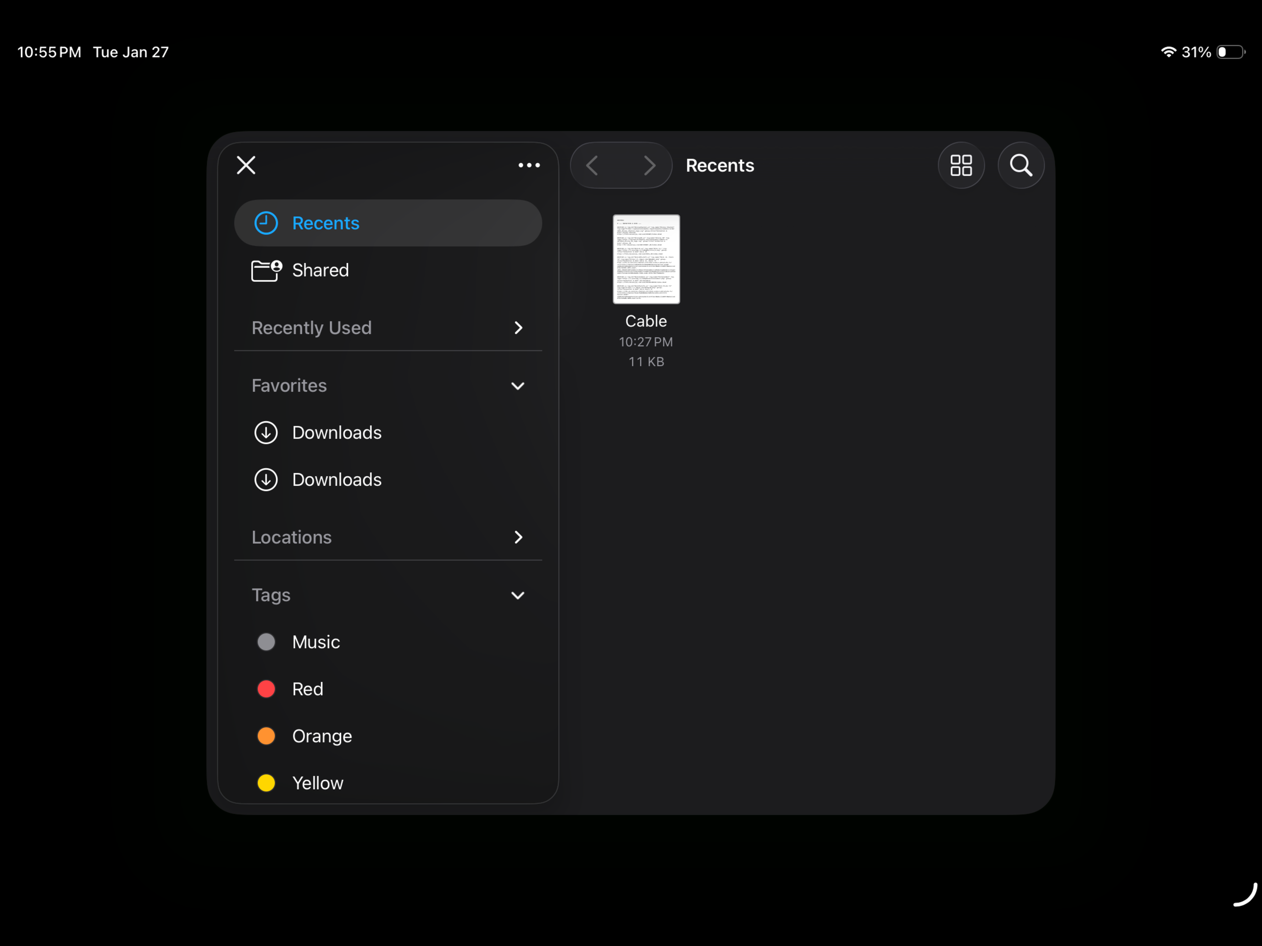
Task: Click the Favorites heading
Action: tap(289, 386)
